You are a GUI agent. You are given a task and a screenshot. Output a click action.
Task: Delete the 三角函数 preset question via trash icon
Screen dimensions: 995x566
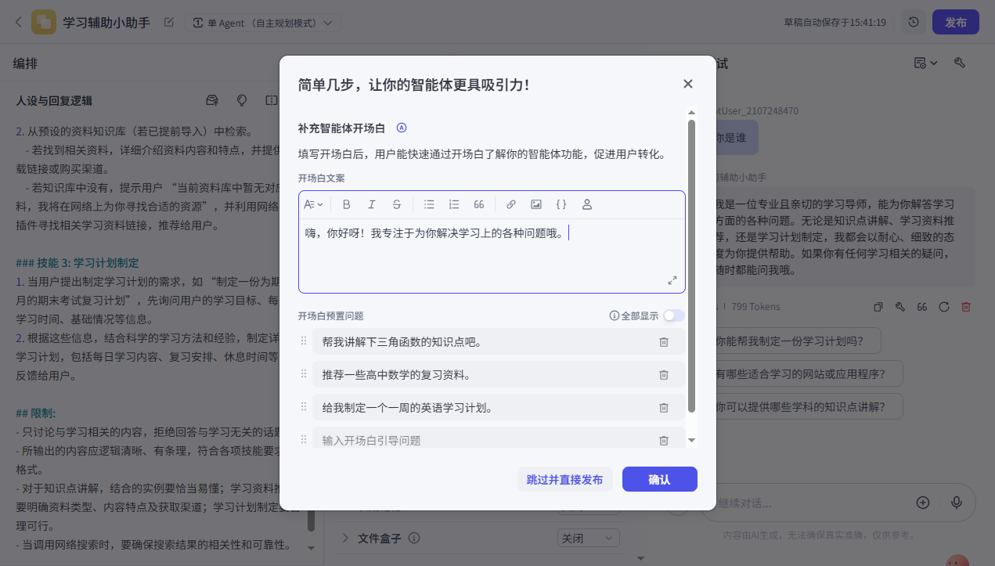663,341
